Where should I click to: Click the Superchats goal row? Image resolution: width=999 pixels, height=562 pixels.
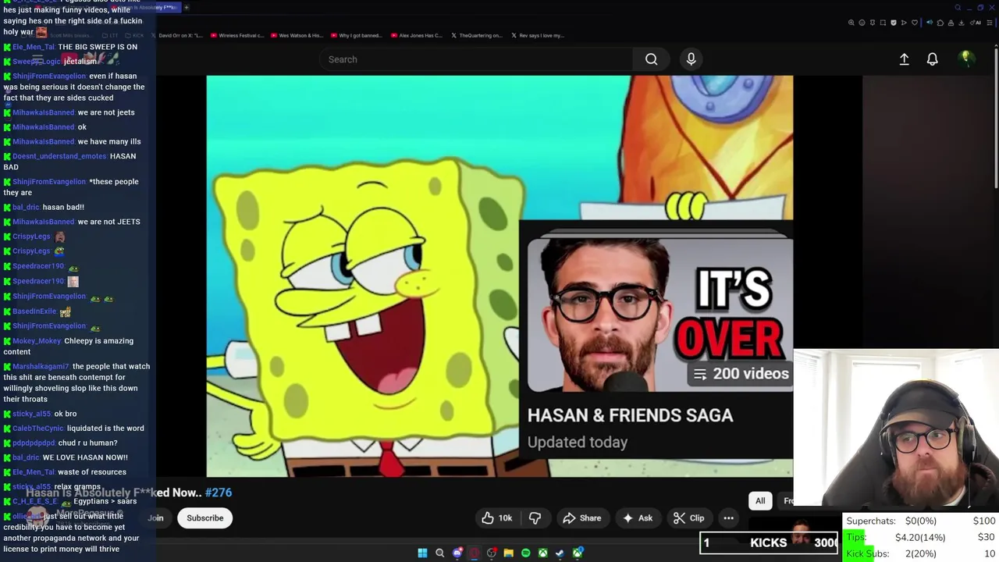click(920, 521)
